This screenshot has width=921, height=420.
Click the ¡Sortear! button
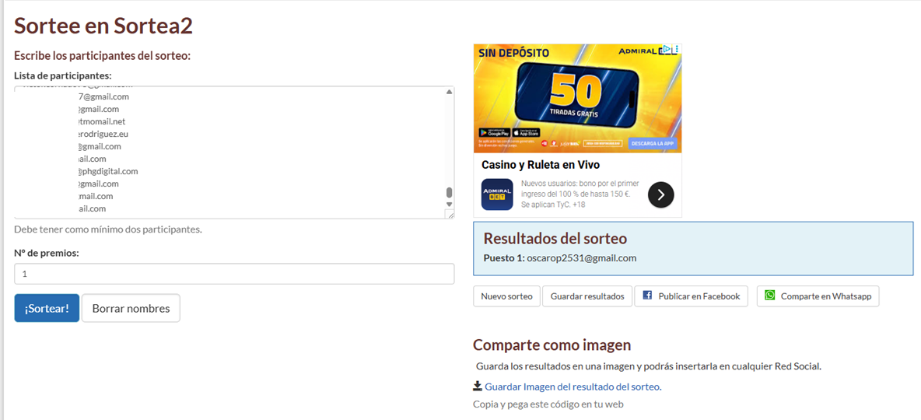(x=47, y=308)
